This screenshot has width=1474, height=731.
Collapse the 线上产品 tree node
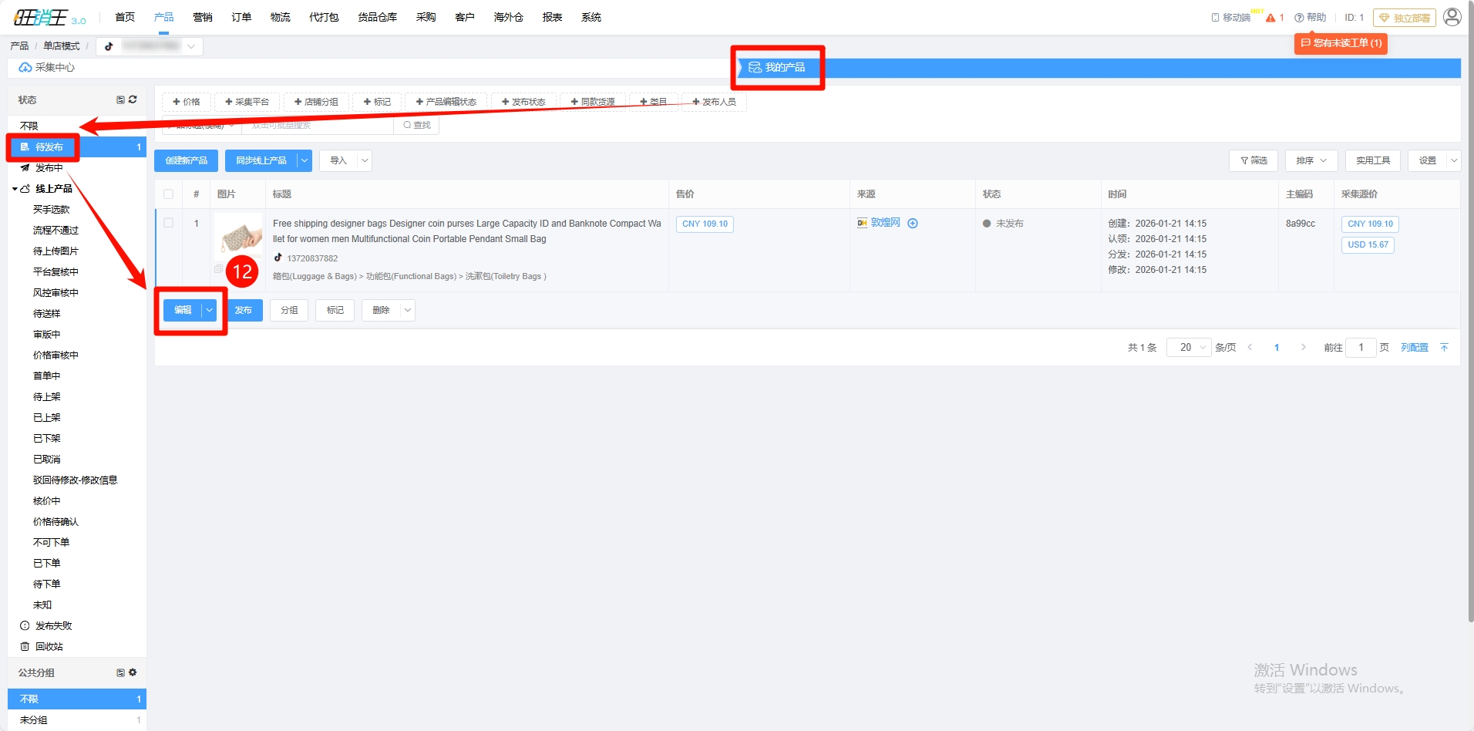click(x=15, y=189)
